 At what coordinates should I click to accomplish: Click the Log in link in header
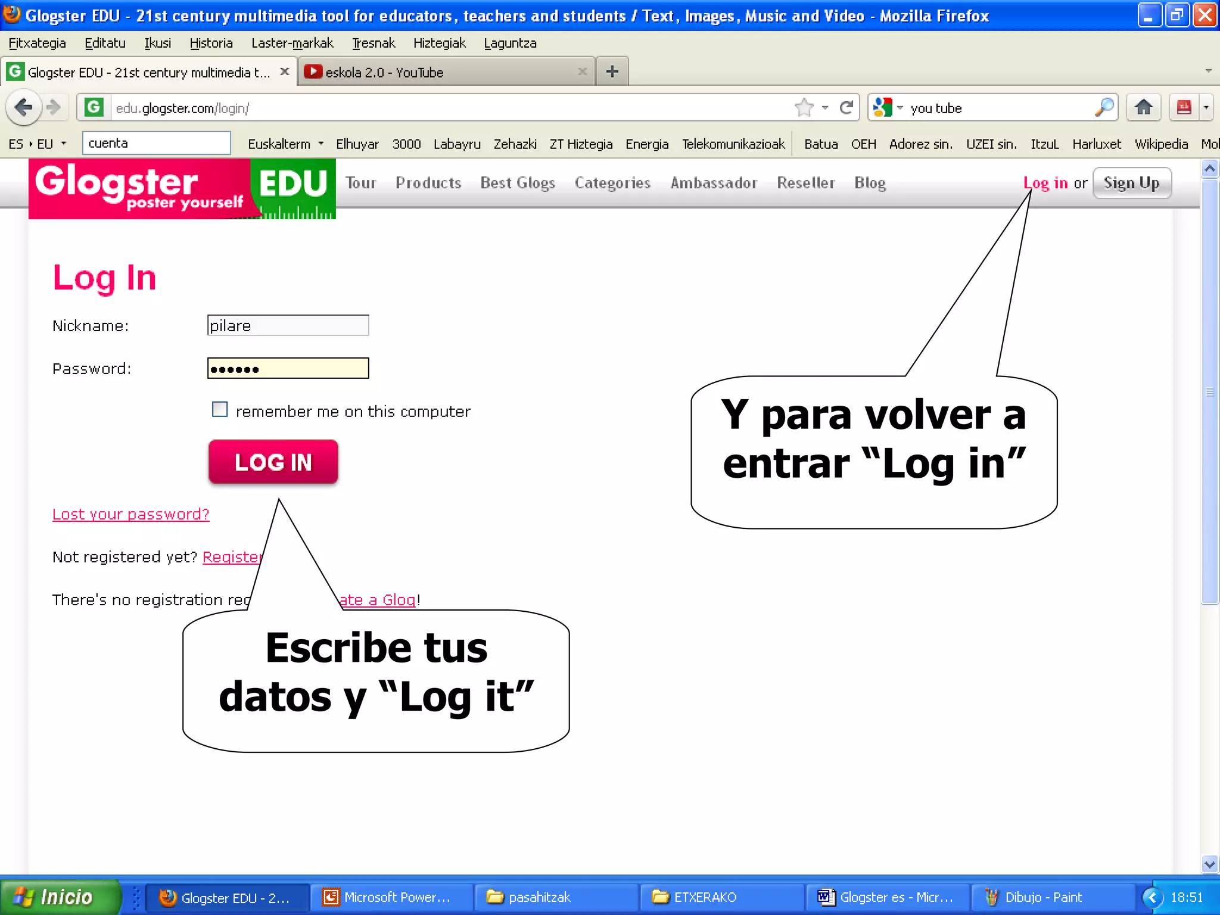pos(1045,183)
